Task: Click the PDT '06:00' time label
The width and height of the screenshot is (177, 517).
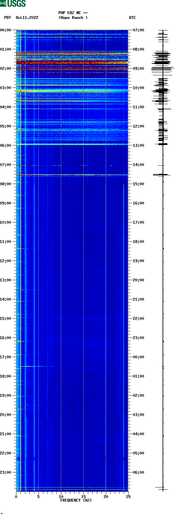Action: coord(5,146)
